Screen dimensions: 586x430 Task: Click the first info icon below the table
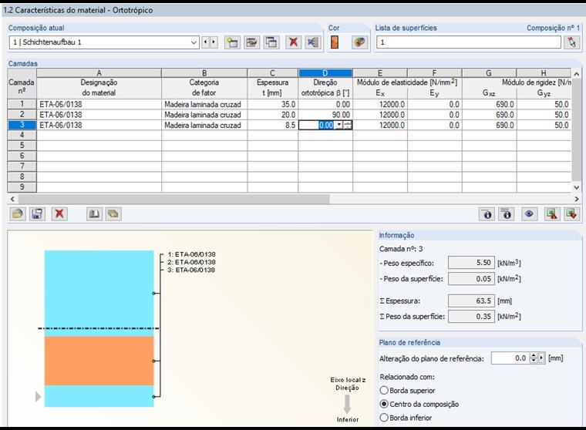pos(487,214)
